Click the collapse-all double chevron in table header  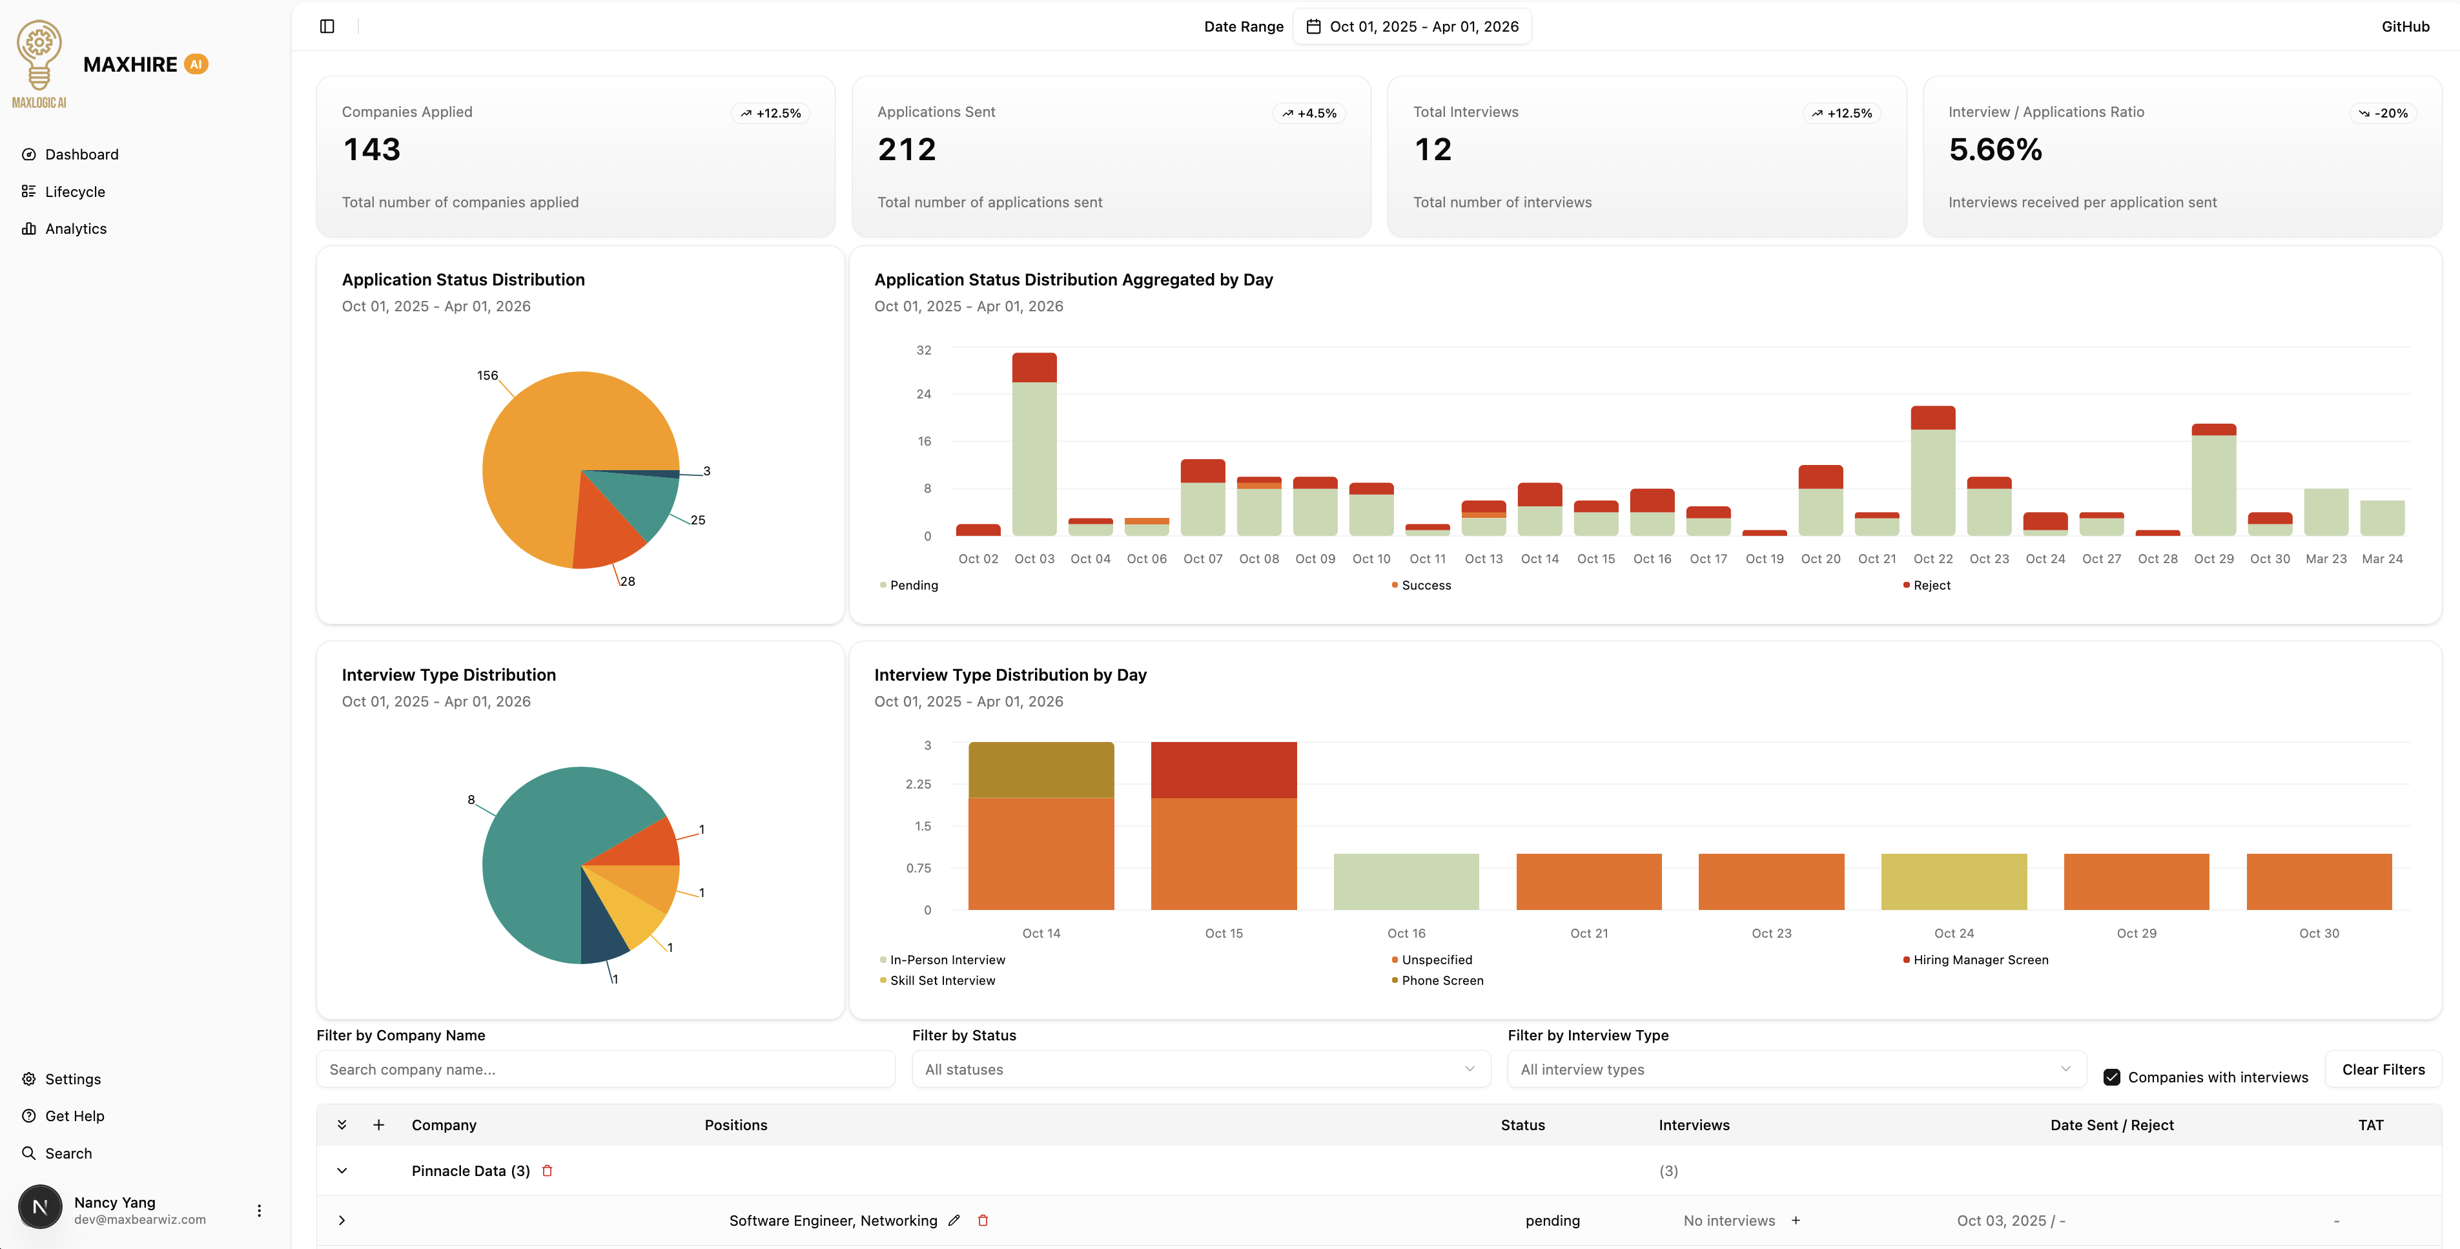(x=342, y=1125)
